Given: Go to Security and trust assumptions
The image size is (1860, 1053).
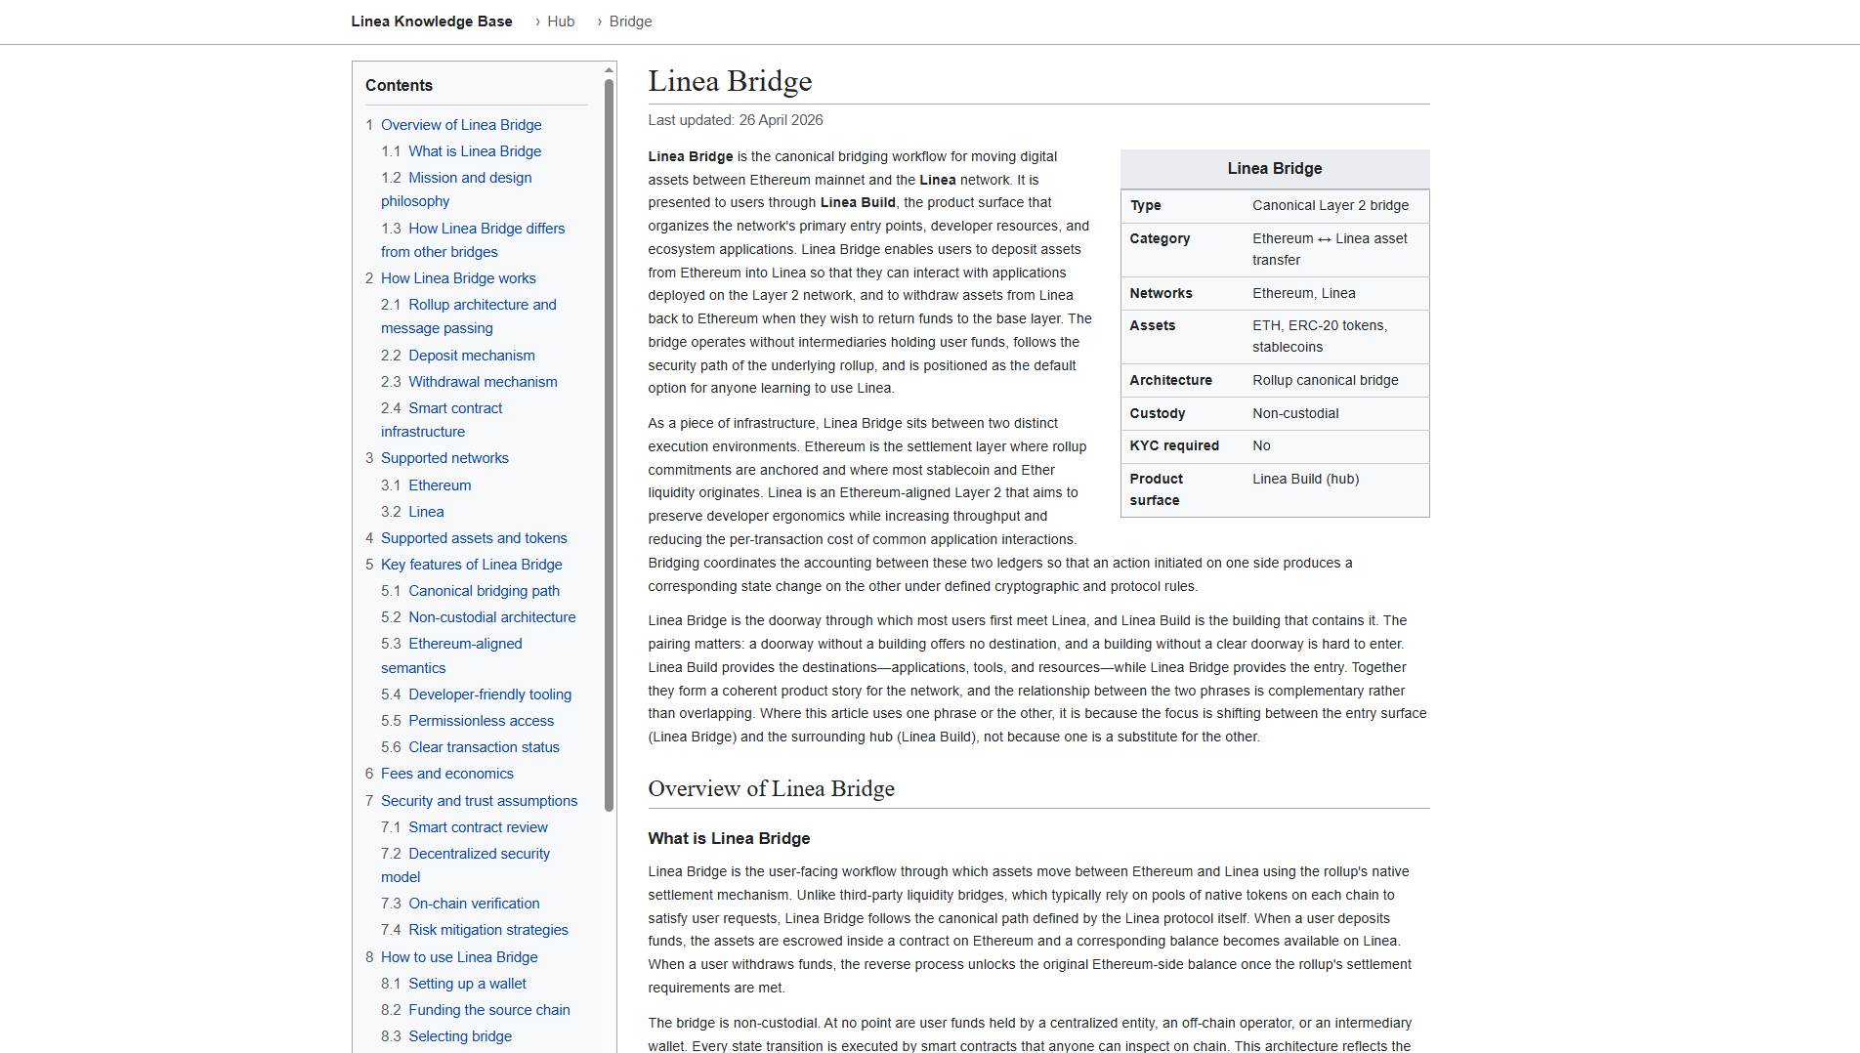Looking at the screenshot, I should (479, 801).
